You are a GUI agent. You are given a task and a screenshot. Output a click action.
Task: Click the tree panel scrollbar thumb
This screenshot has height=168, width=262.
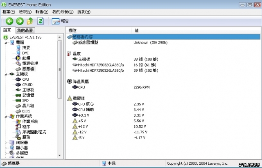click(x=60, y=69)
